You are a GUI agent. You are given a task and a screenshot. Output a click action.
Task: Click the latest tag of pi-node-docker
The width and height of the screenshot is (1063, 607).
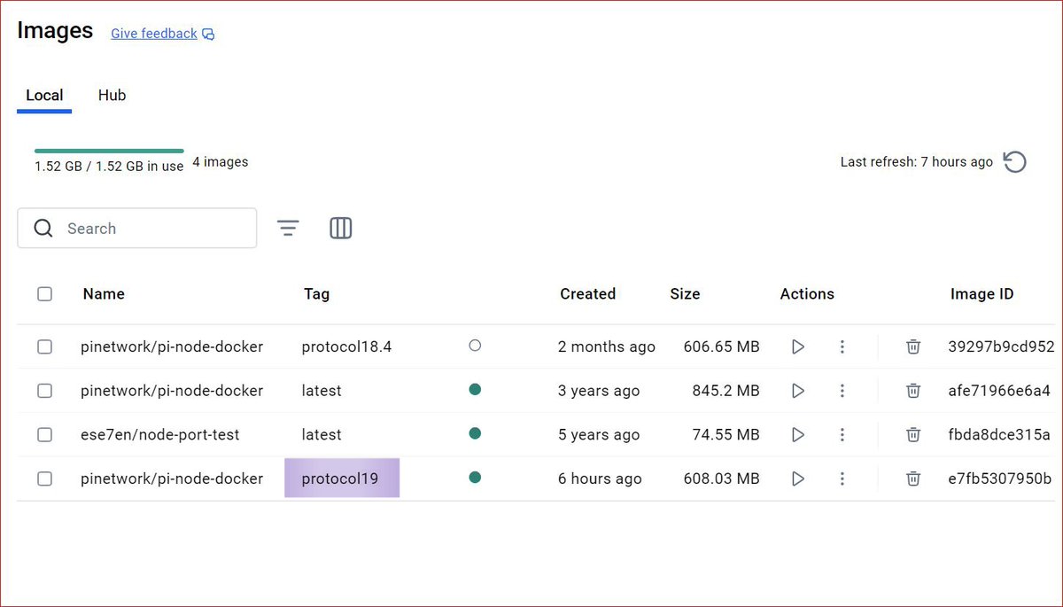point(322,391)
